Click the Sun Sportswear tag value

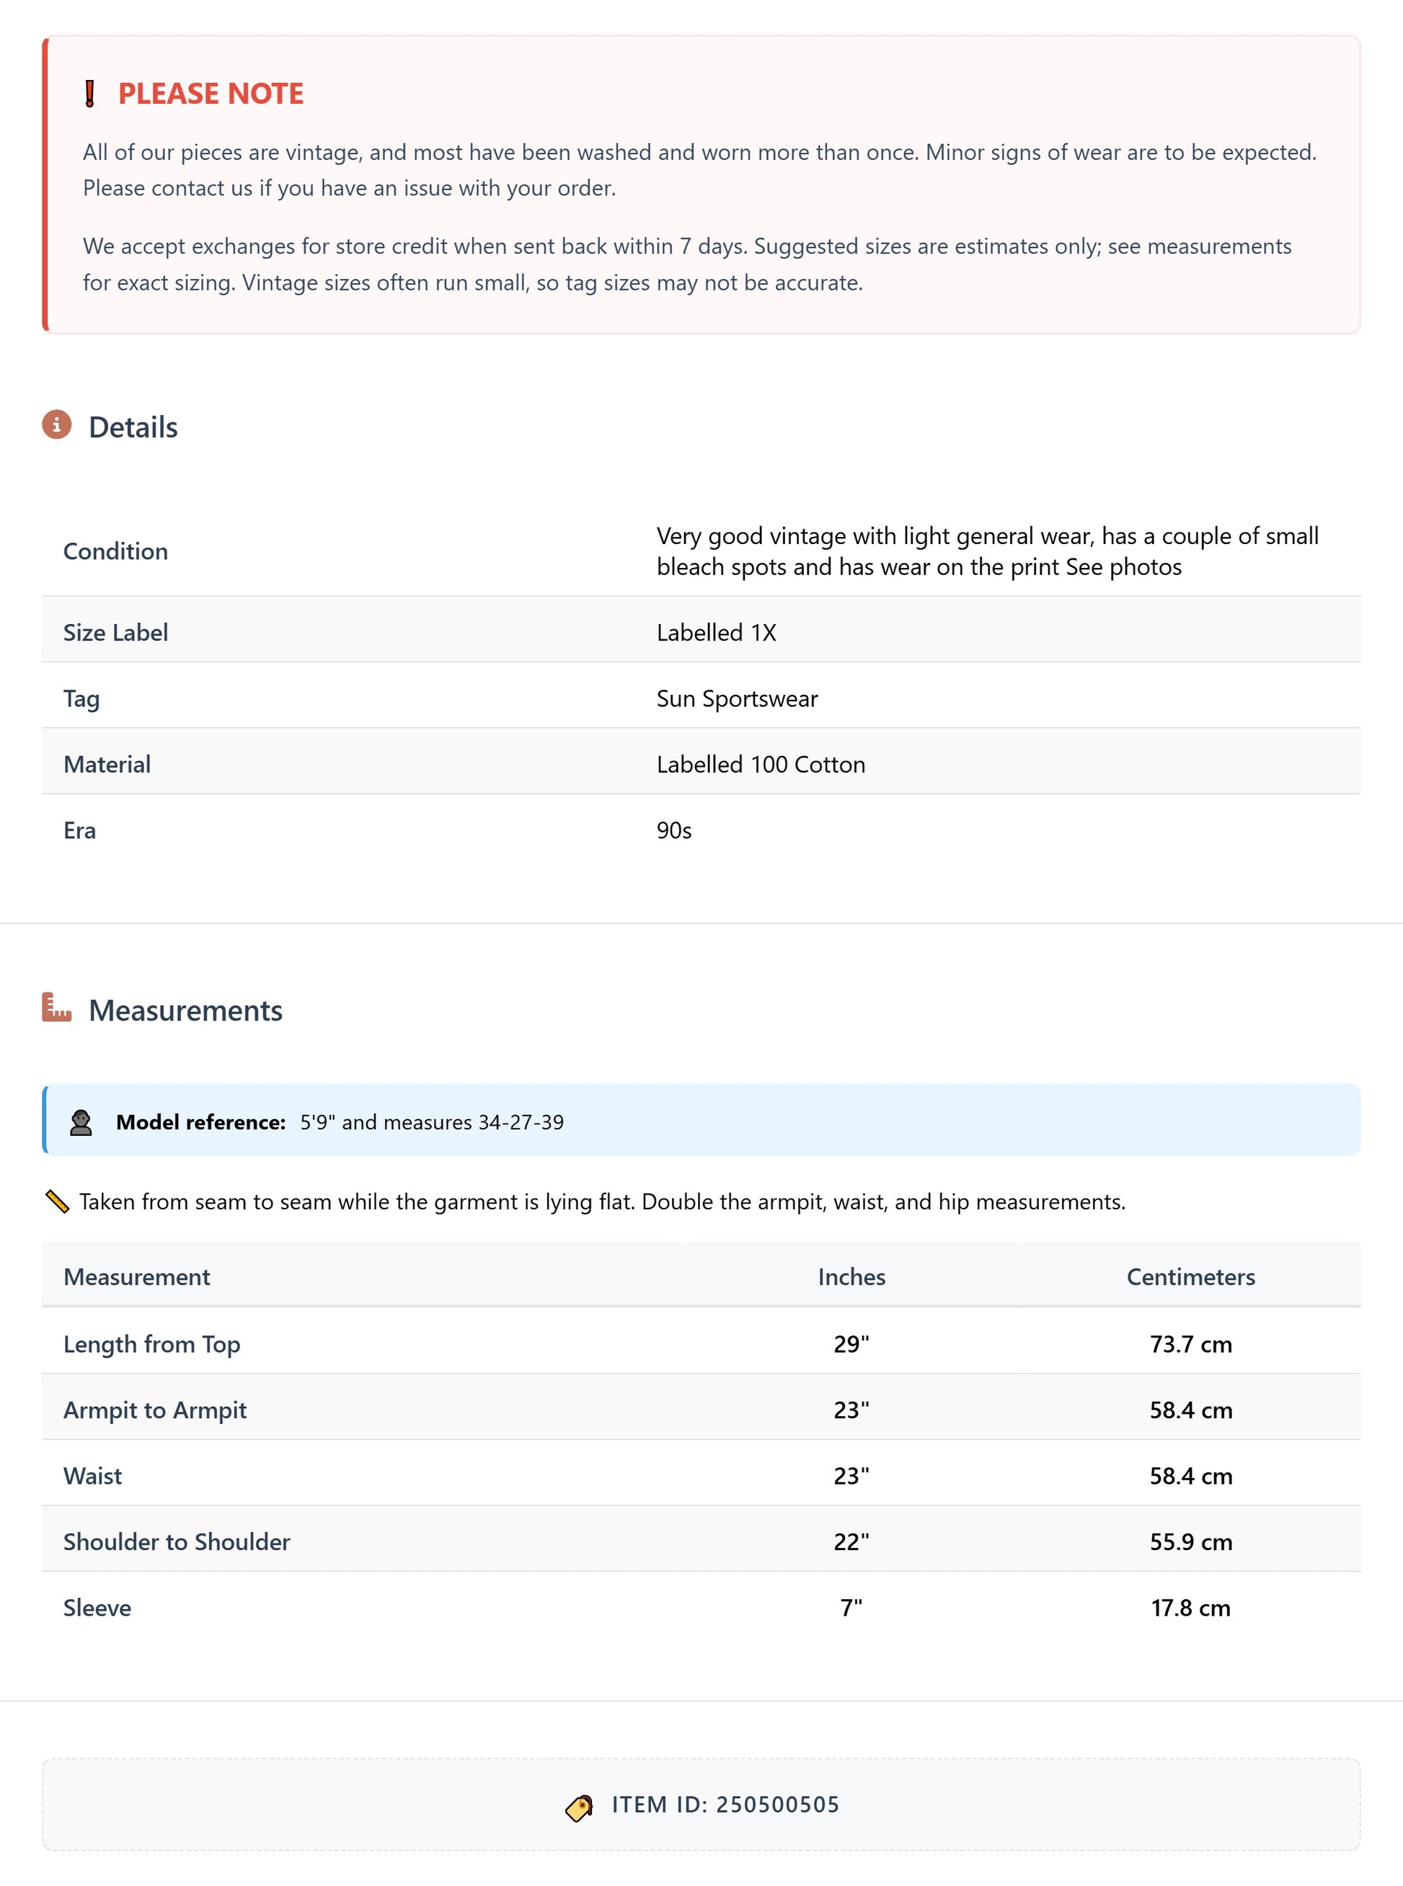pyautogui.click(x=736, y=698)
